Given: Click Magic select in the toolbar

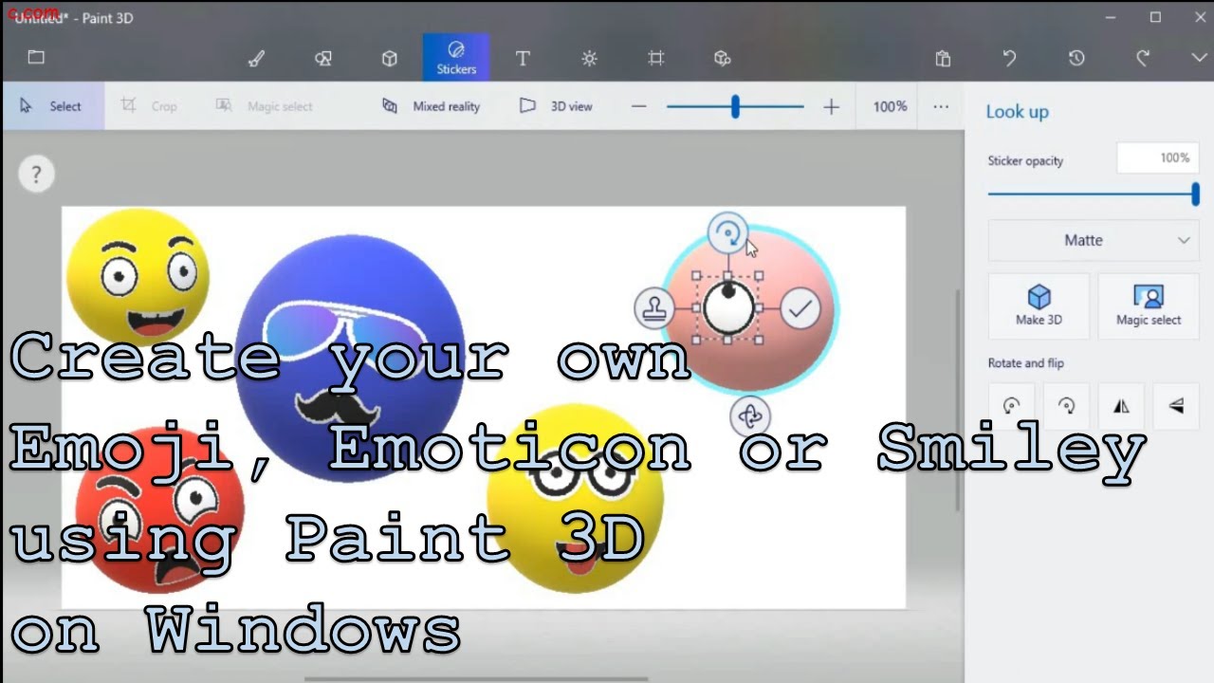Looking at the screenshot, I should point(264,106).
